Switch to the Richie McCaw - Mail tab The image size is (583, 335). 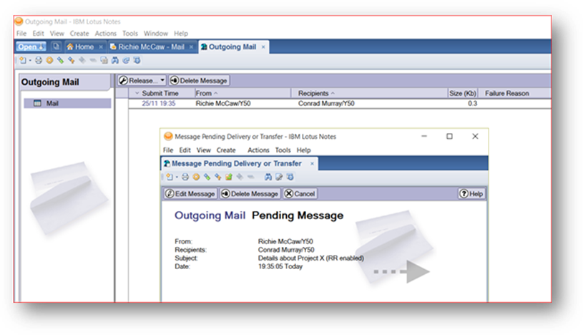152,47
